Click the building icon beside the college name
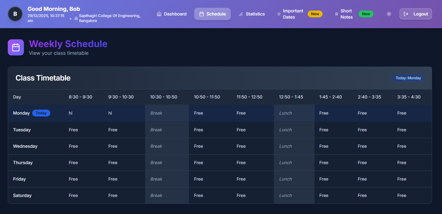The image size is (442, 214). tap(75, 18)
